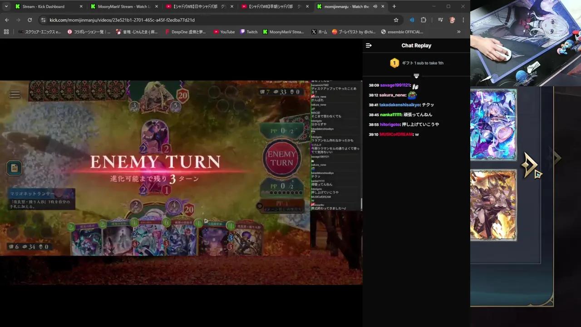Open a new browser tab
581x327 pixels.
click(394, 6)
